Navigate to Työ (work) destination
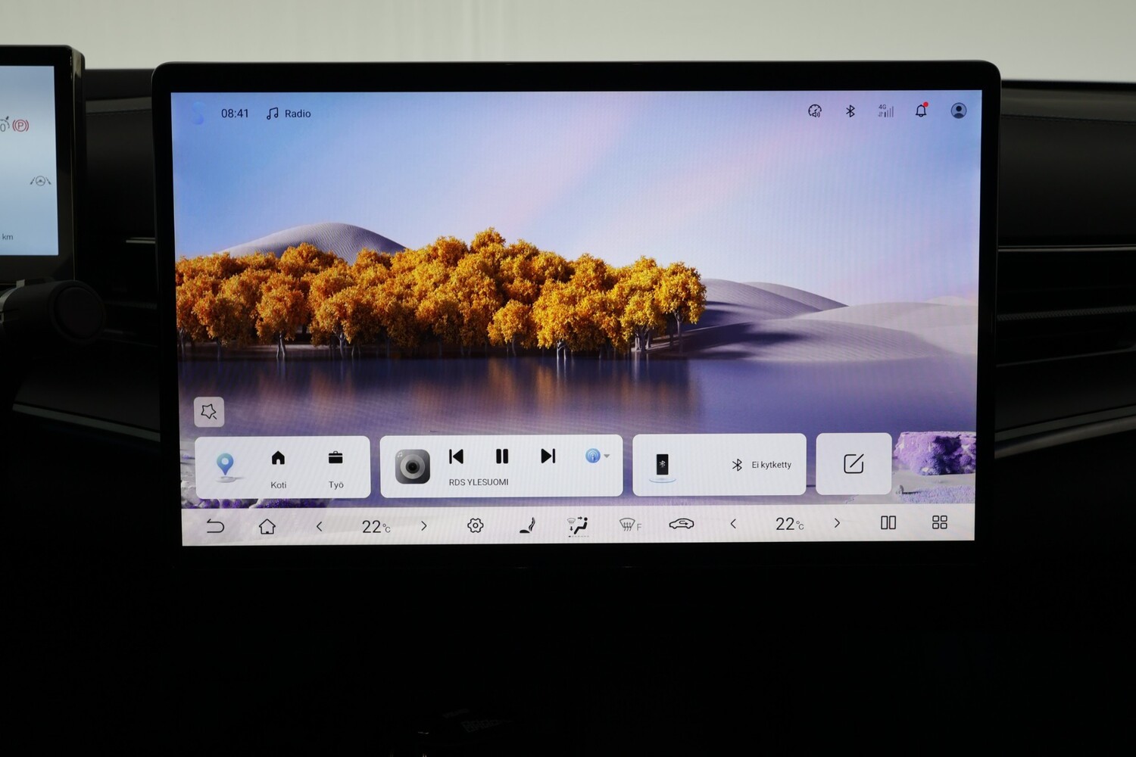This screenshot has height=757, width=1136. point(335,468)
